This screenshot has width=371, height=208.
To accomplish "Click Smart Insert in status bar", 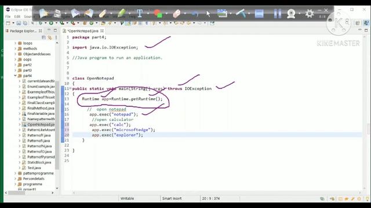I will coord(172,199).
